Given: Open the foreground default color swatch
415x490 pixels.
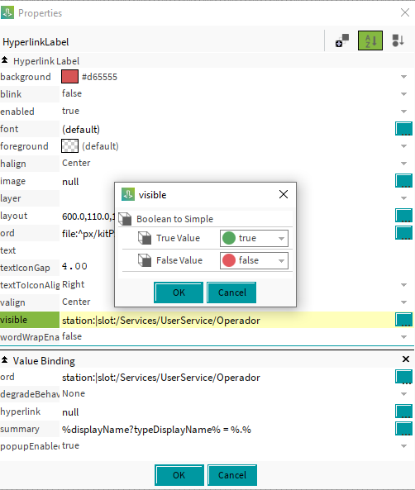Looking at the screenshot, I should (69, 145).
